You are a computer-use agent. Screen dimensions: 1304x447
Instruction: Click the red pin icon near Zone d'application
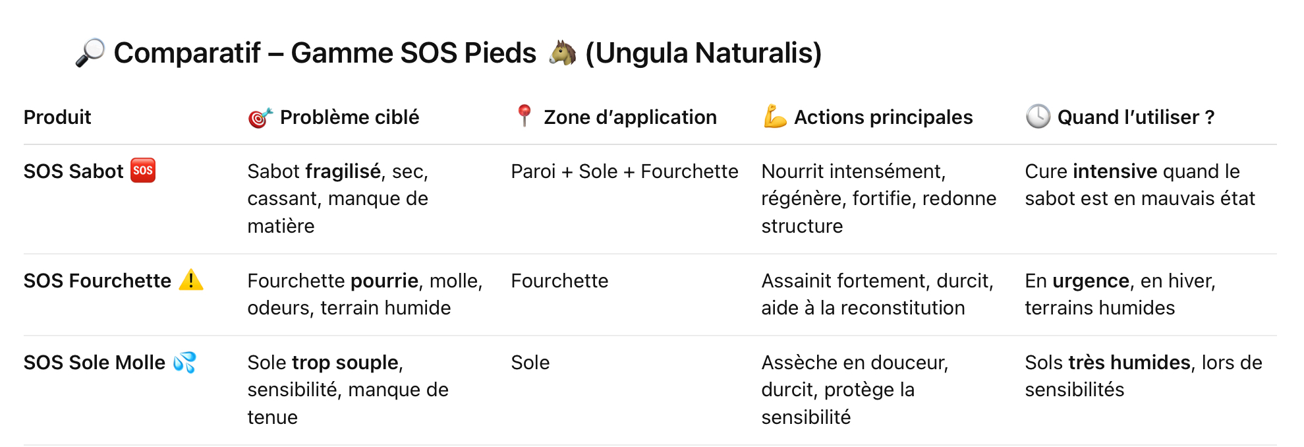click(x=524, y=115)
